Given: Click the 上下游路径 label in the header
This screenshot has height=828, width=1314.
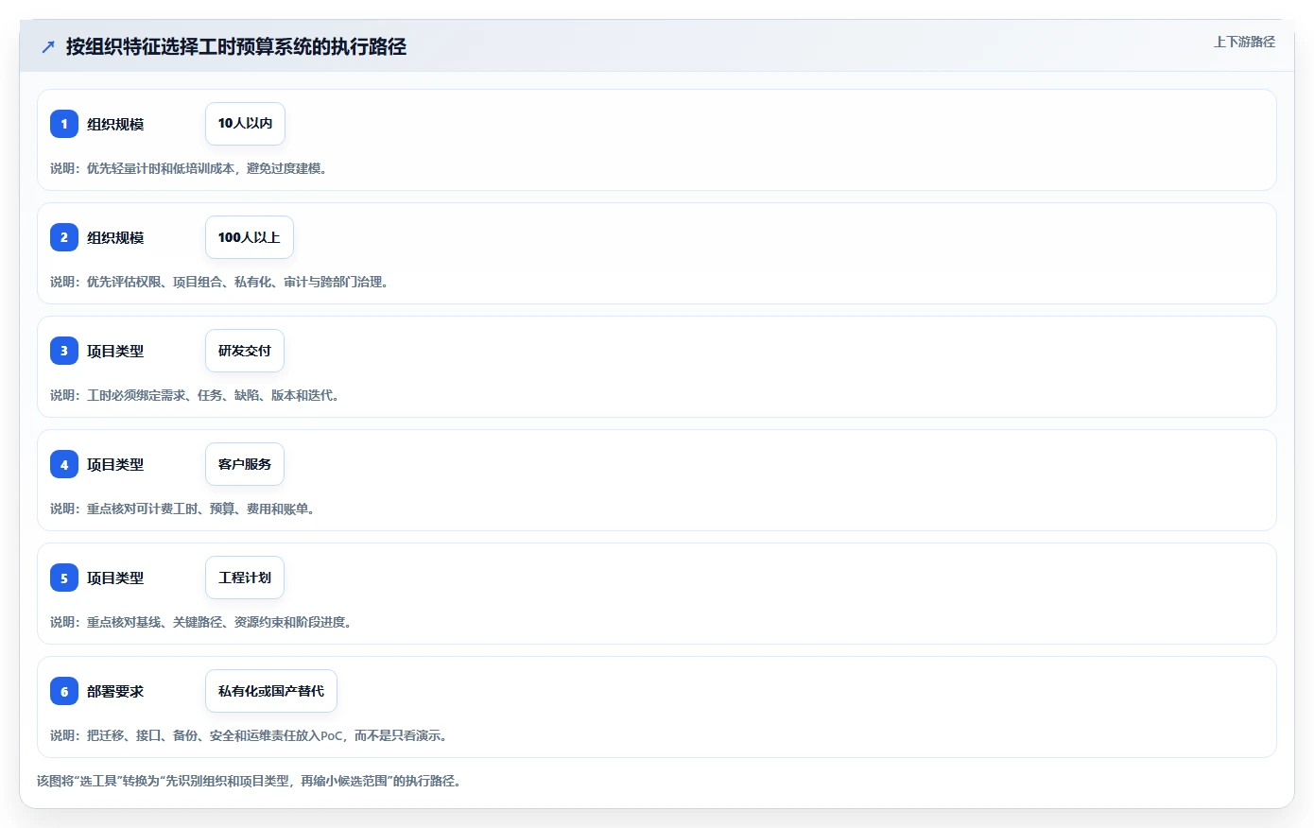Looking at the screenshot, I should [x=1244, y=42].
